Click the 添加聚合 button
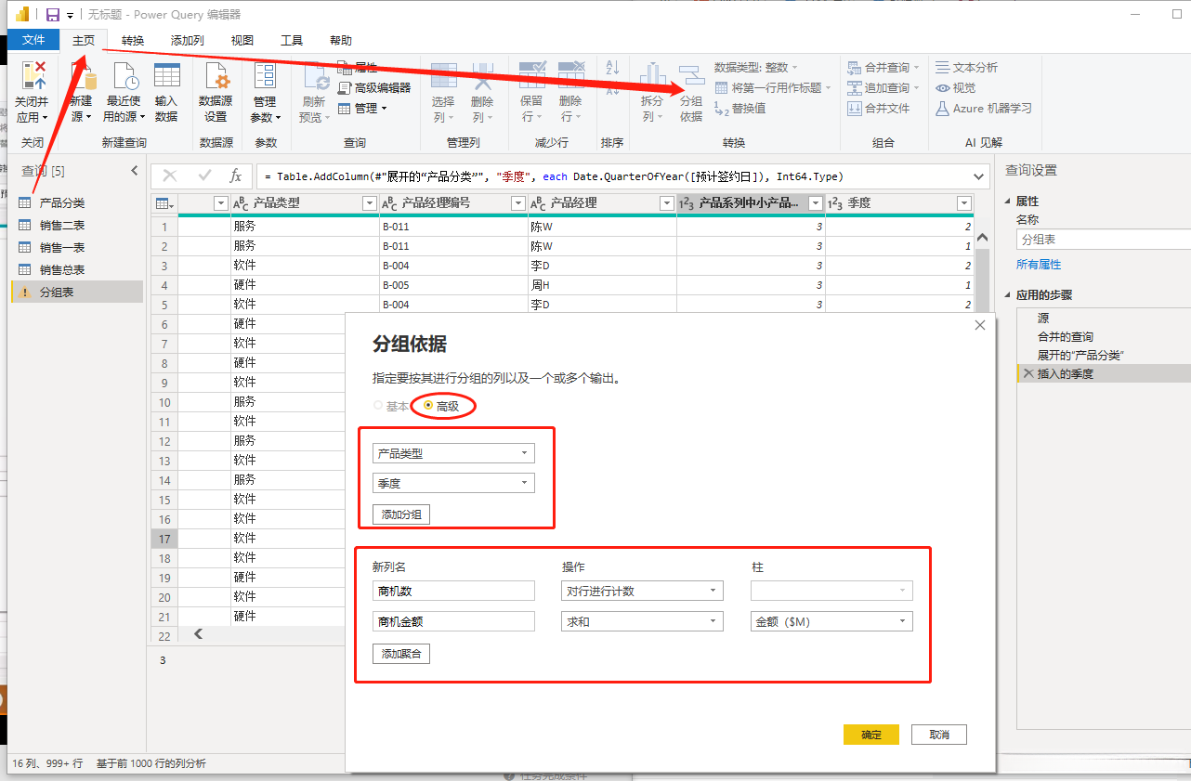This screenshot has width=1191, height=781. 401,654
